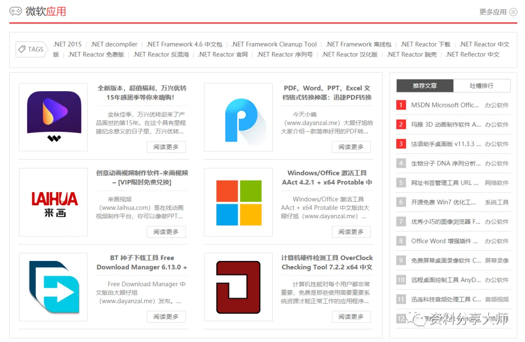525x342 pixels.
Task: Open the blue P PDF converter icon
Action: click(238, 117)
